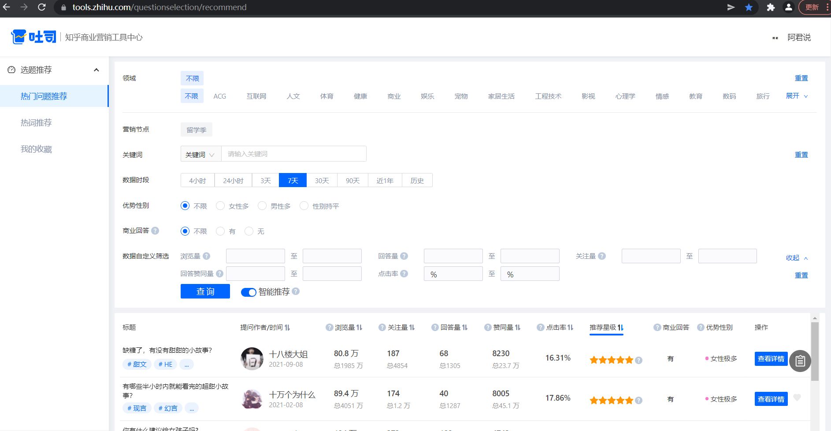Reset custom data filters

(801, 275)
